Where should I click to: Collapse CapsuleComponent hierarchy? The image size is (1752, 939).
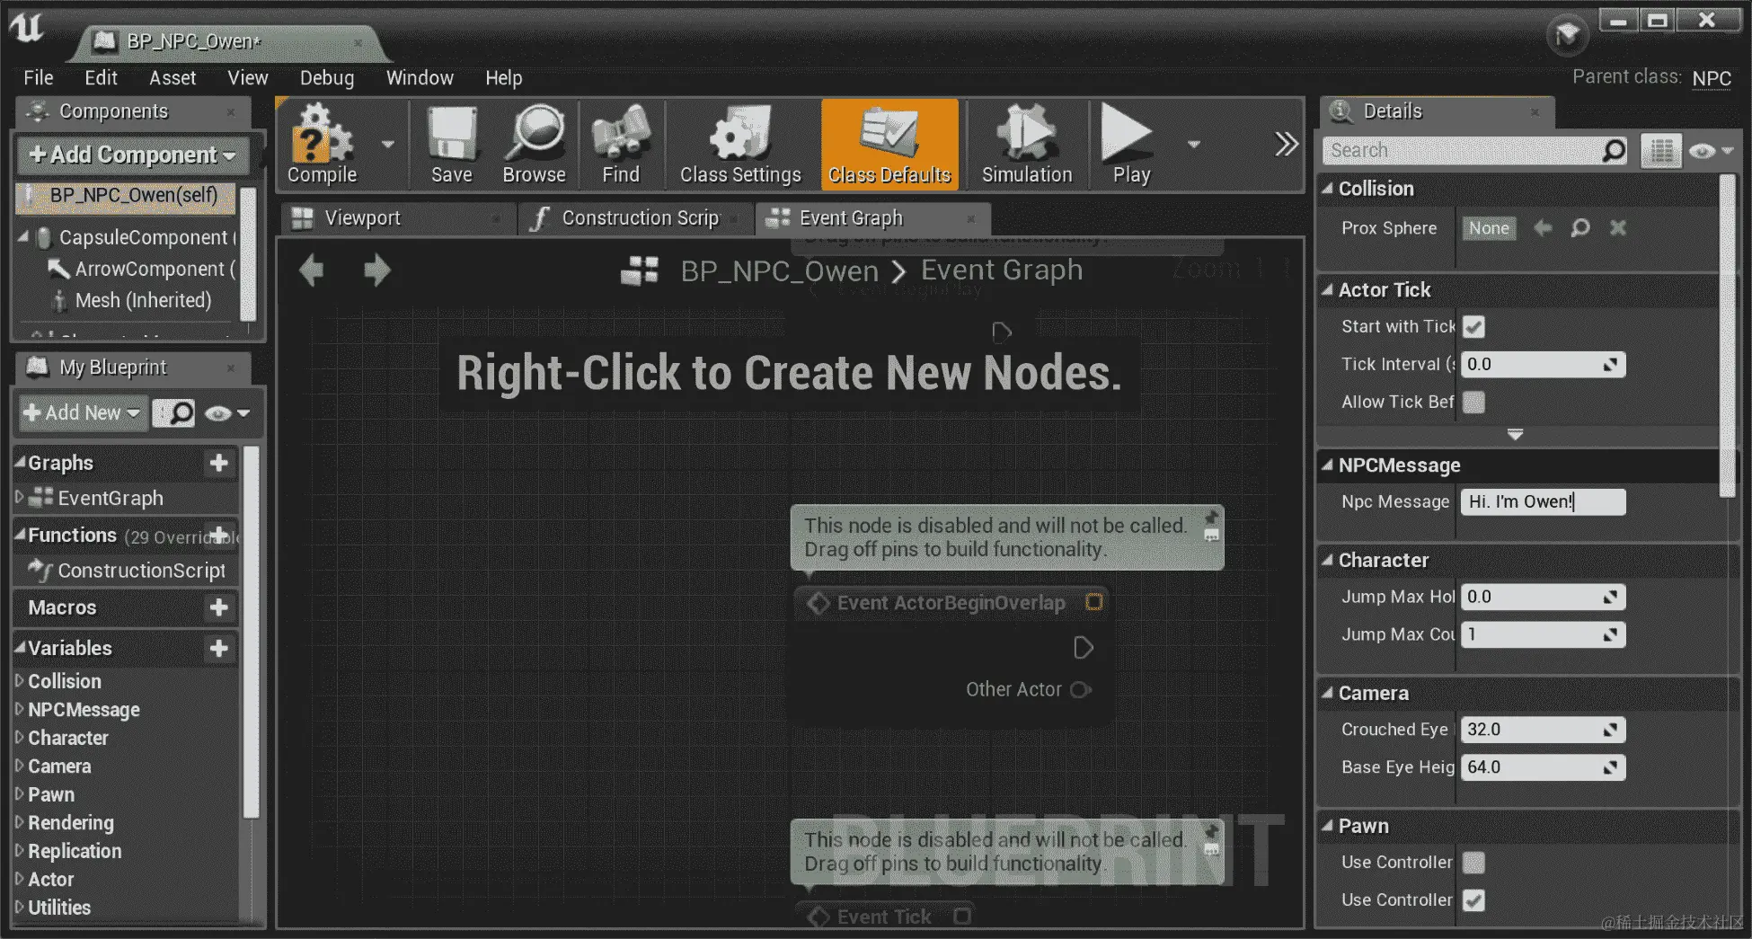23,237
